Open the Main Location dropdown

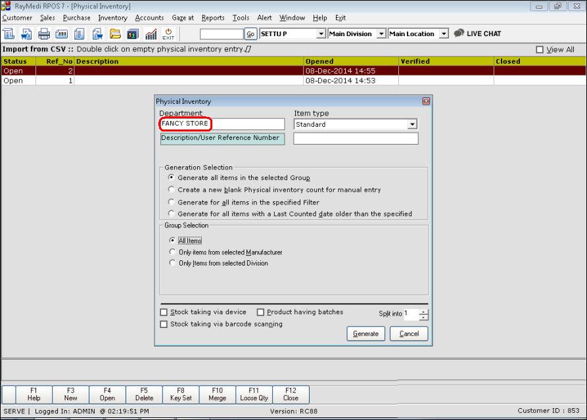444,34
